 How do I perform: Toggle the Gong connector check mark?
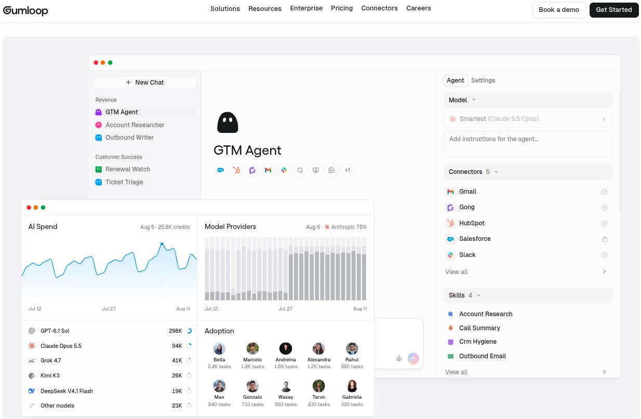(x=604, y=208)
